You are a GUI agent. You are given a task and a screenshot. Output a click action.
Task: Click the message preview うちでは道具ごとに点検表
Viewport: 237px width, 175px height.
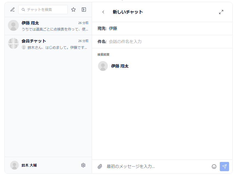[55, 29]
